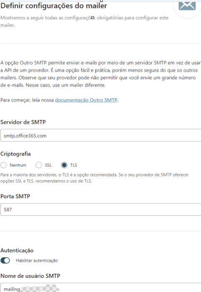Click the 'Autenticação' section heading
The width and height of the screenshot is (201, 292).
point(17,251)
